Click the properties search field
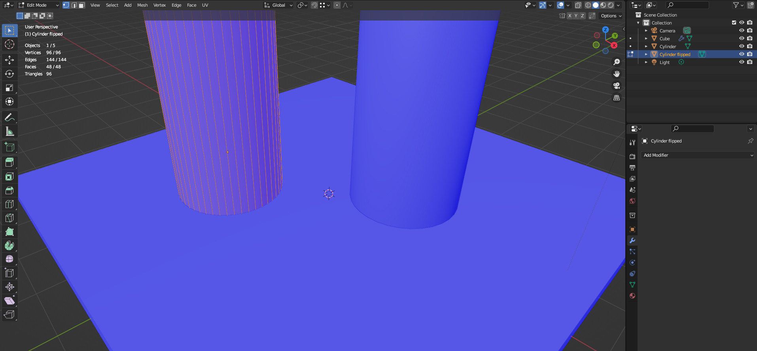Image resolution: width=757 pixels, height=351 pixels. pyautogui.click(x=693, y=128)
